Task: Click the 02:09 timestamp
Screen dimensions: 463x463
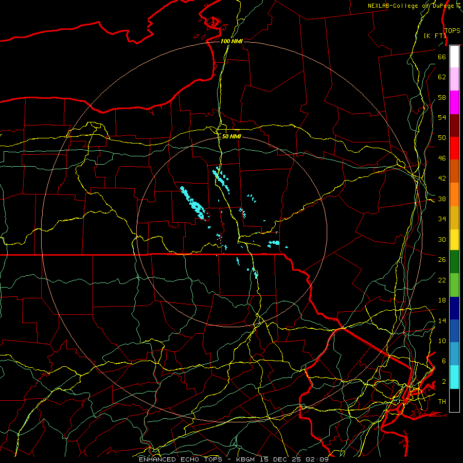Action: [x=317, y=459]
